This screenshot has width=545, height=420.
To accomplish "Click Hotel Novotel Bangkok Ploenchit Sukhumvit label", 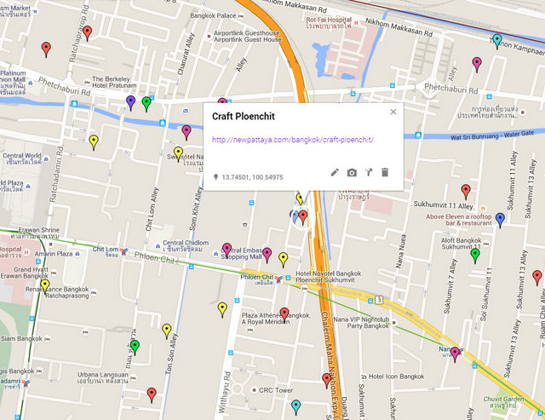I will [329, 277].
